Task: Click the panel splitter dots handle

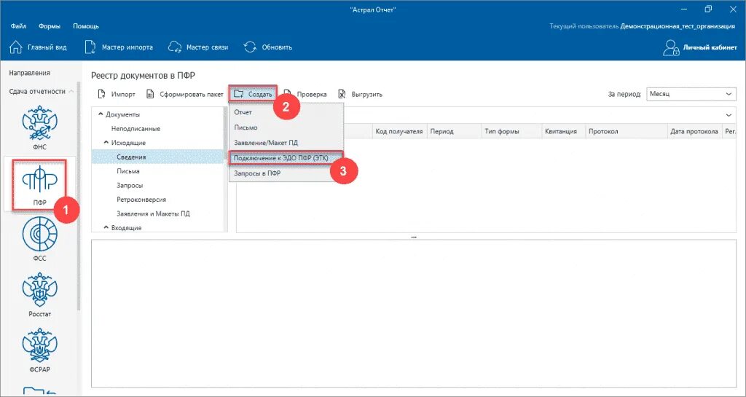Action: (414, 236)
